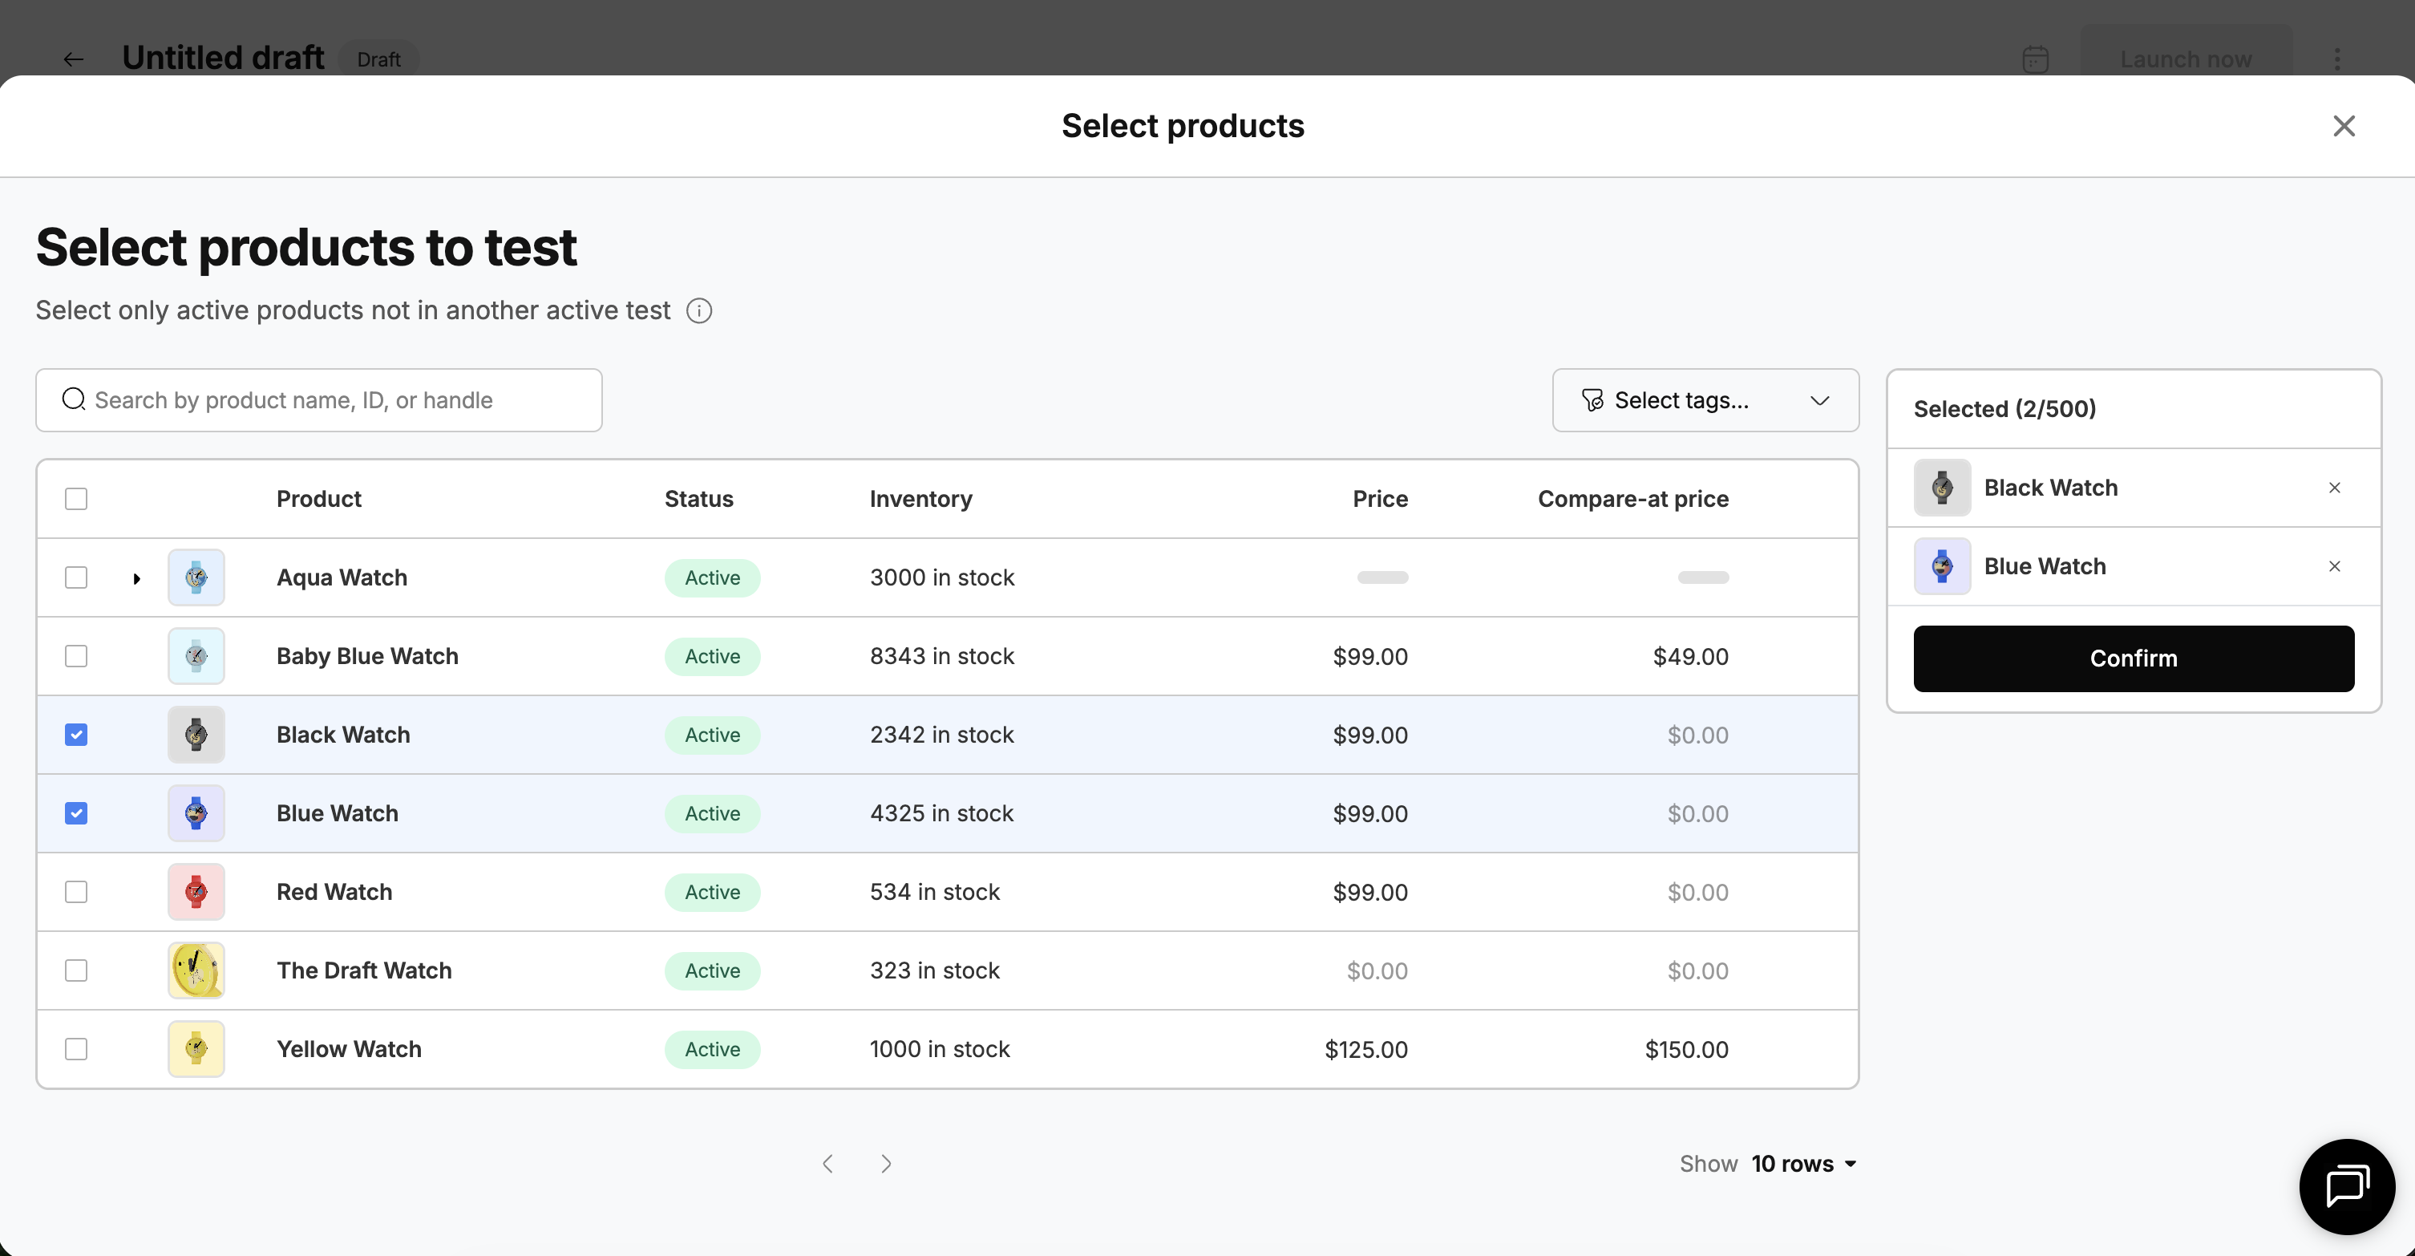Toggle the select-all header checkbox
2415x1256 pixels.
(x=76, y=499)
